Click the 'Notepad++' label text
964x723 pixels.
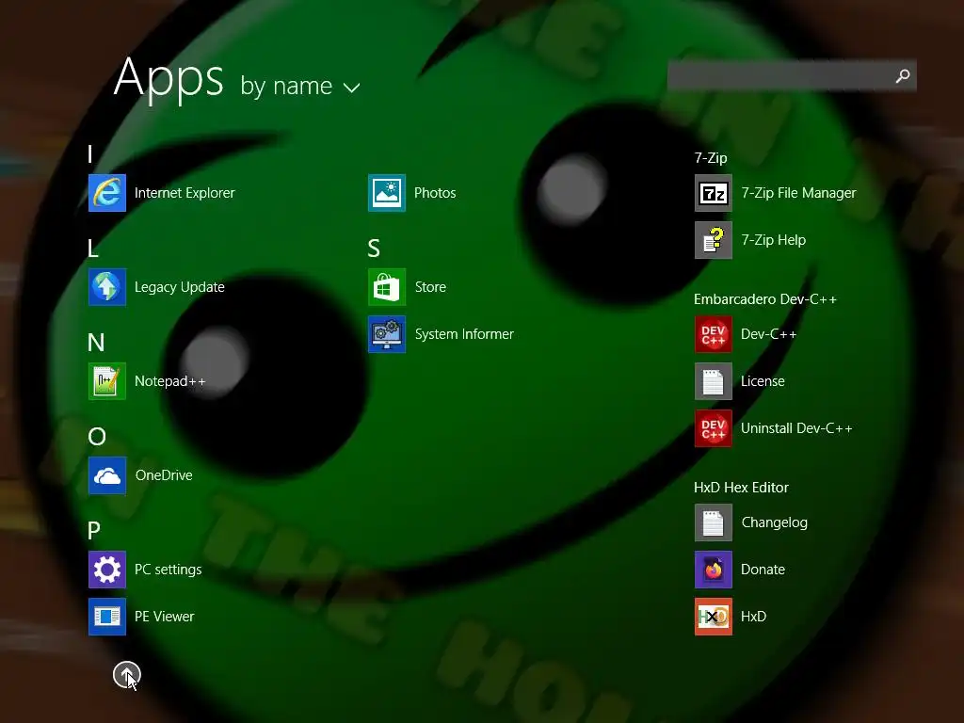(x=170, y=381)
